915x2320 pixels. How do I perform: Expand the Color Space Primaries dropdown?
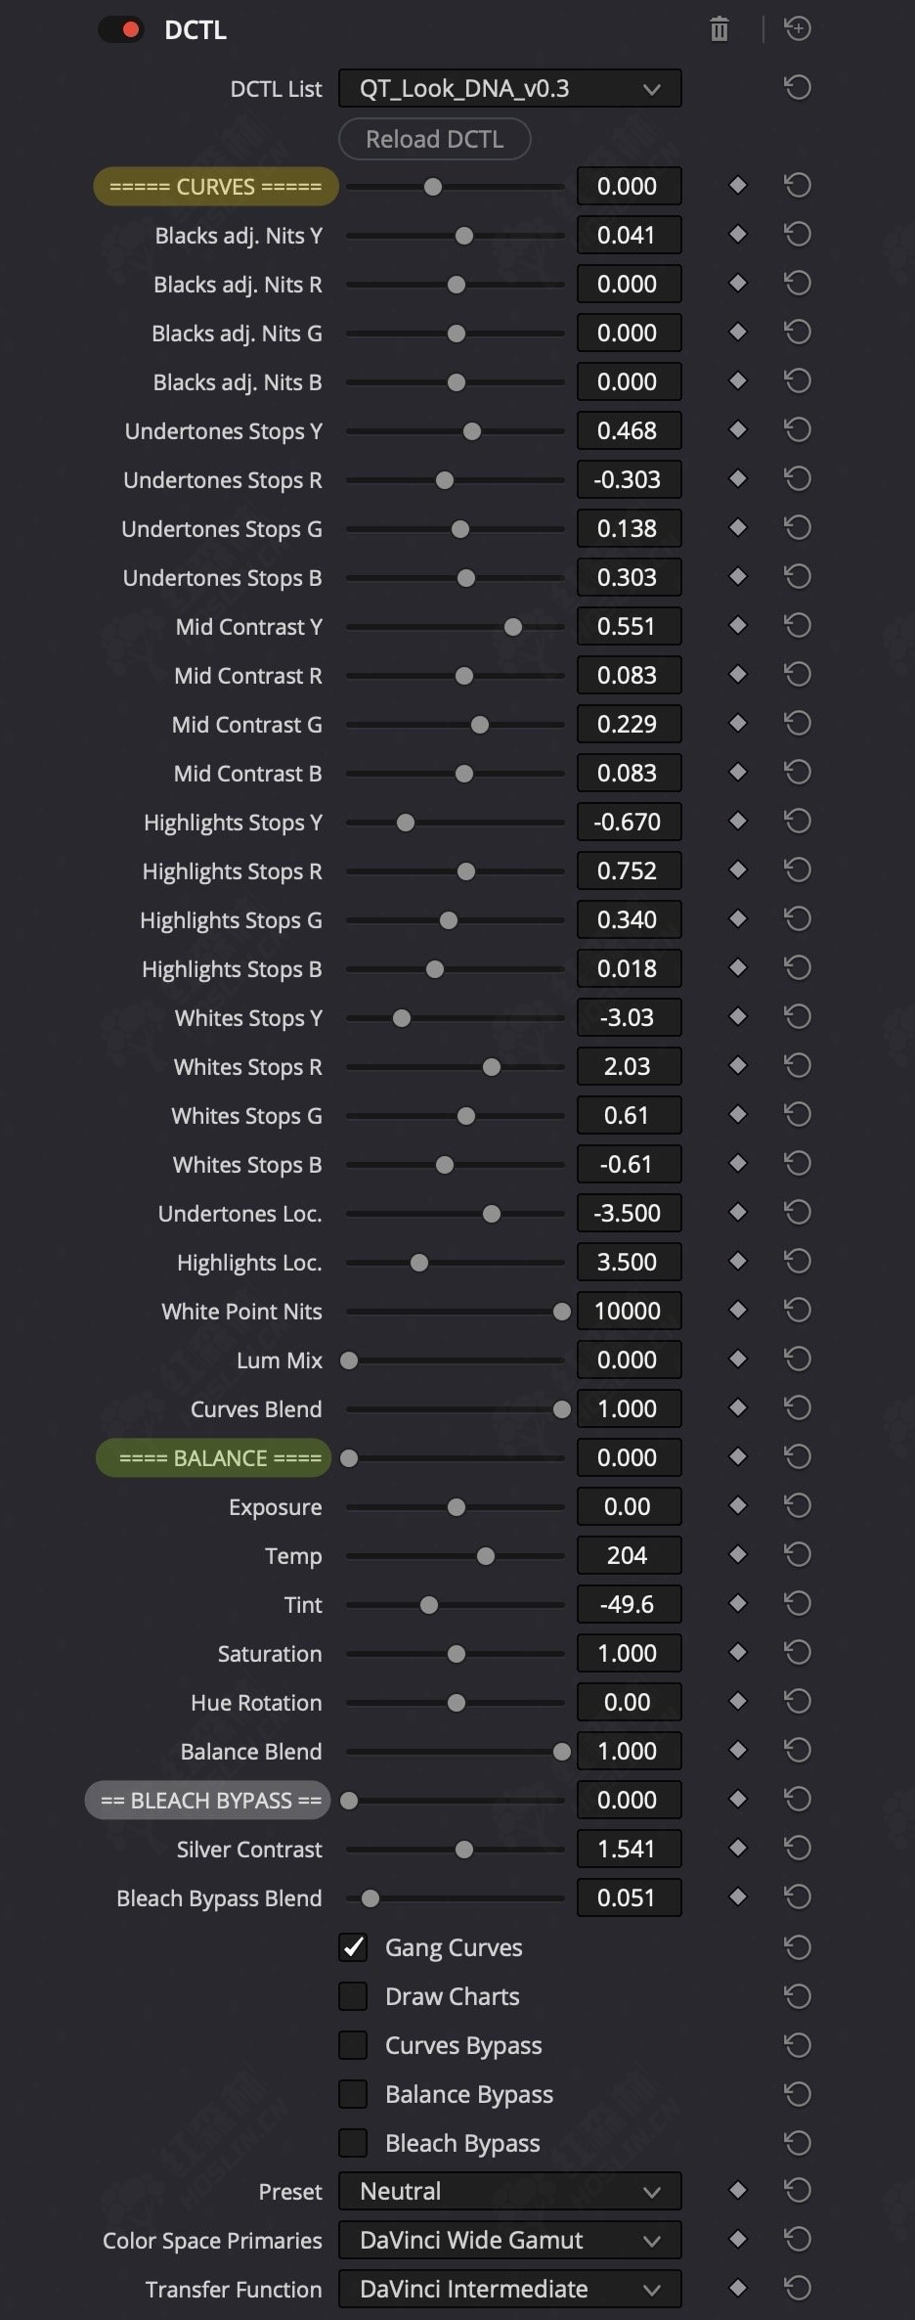tap(509, 2240)
